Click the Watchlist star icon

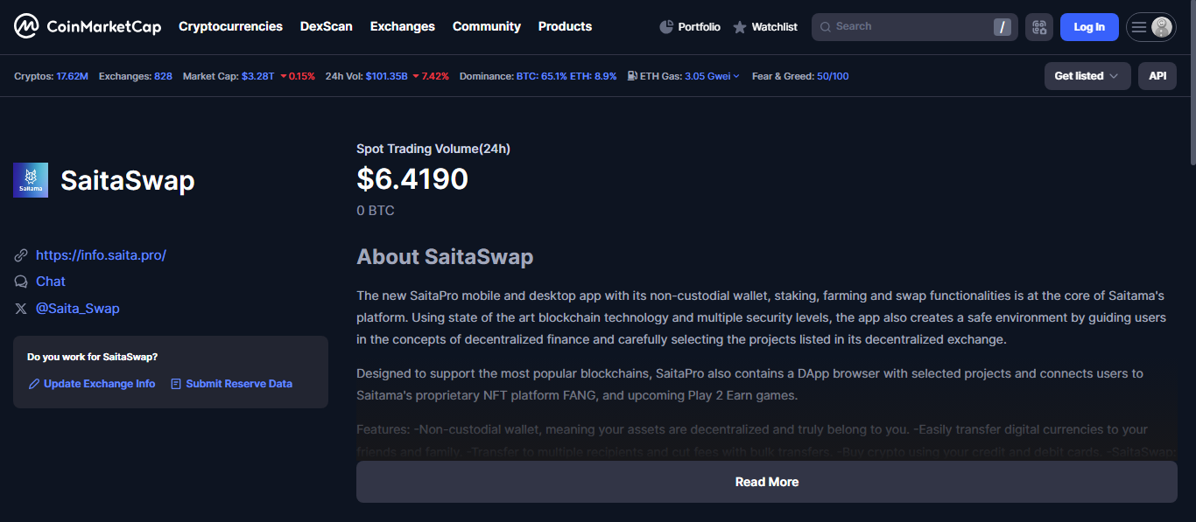tap(740, 27)
